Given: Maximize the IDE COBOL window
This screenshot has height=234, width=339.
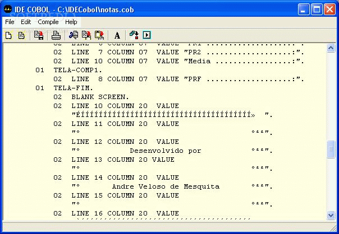Looking at the screenshot, I should point(317,10).
